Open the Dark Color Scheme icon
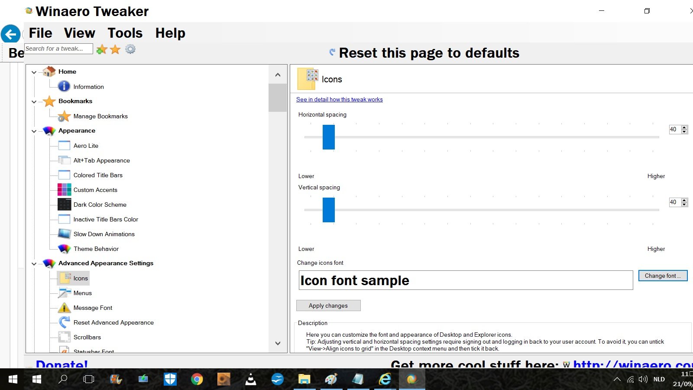The width and height of the screenshot is (693, 390). pos(64,205)
